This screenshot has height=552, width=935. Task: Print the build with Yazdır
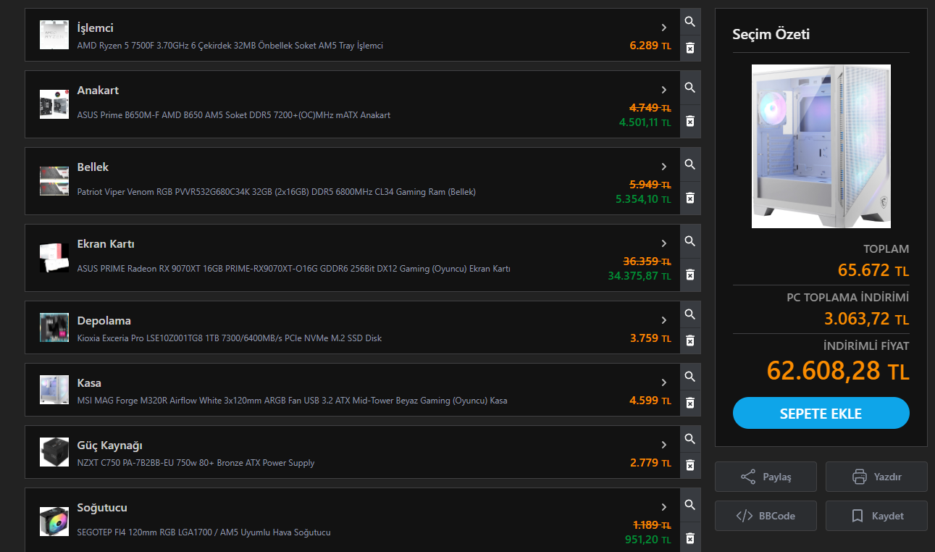pos(876,477)
